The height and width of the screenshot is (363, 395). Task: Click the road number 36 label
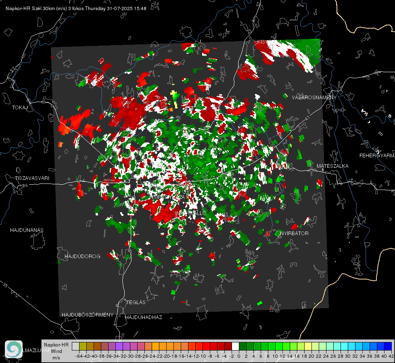click(x=25, y=186)
